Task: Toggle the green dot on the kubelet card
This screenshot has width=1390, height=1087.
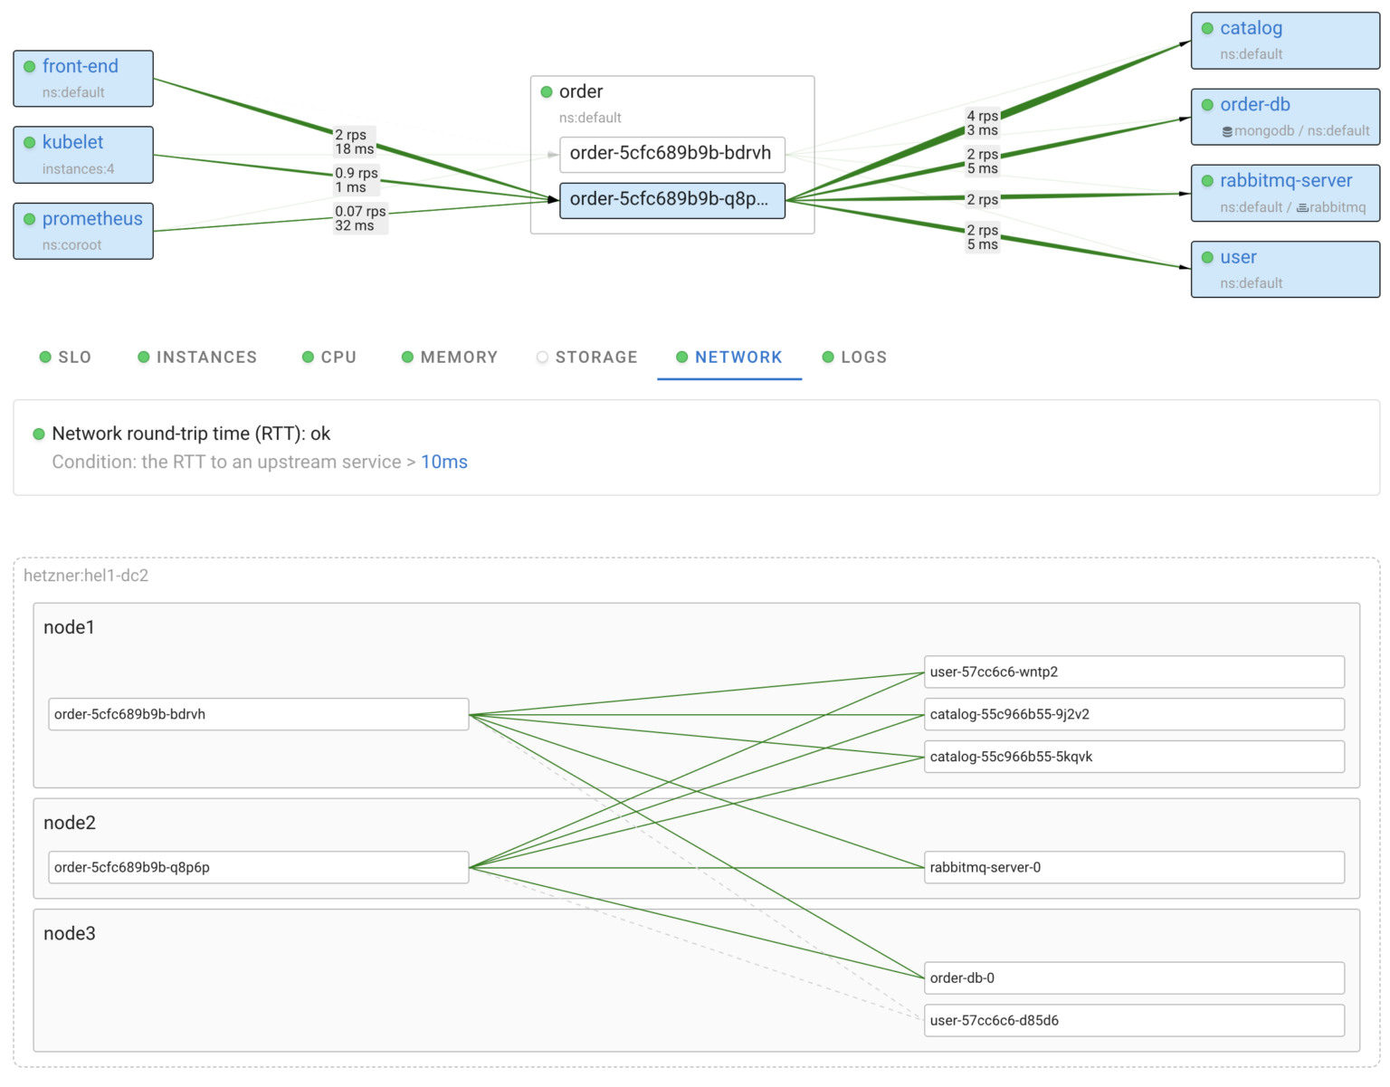Action: point(31,142)
